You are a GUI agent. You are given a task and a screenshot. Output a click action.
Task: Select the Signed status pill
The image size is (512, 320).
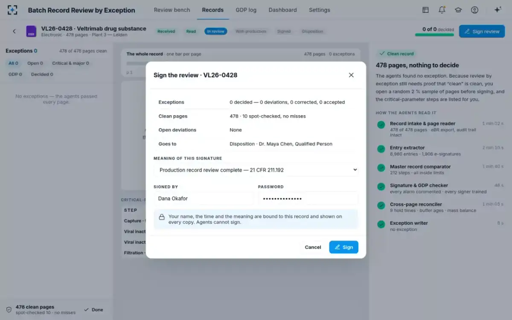pos(284,31)
